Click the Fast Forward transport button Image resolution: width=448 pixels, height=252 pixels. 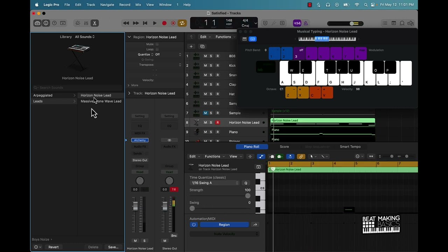pos(136,23)
